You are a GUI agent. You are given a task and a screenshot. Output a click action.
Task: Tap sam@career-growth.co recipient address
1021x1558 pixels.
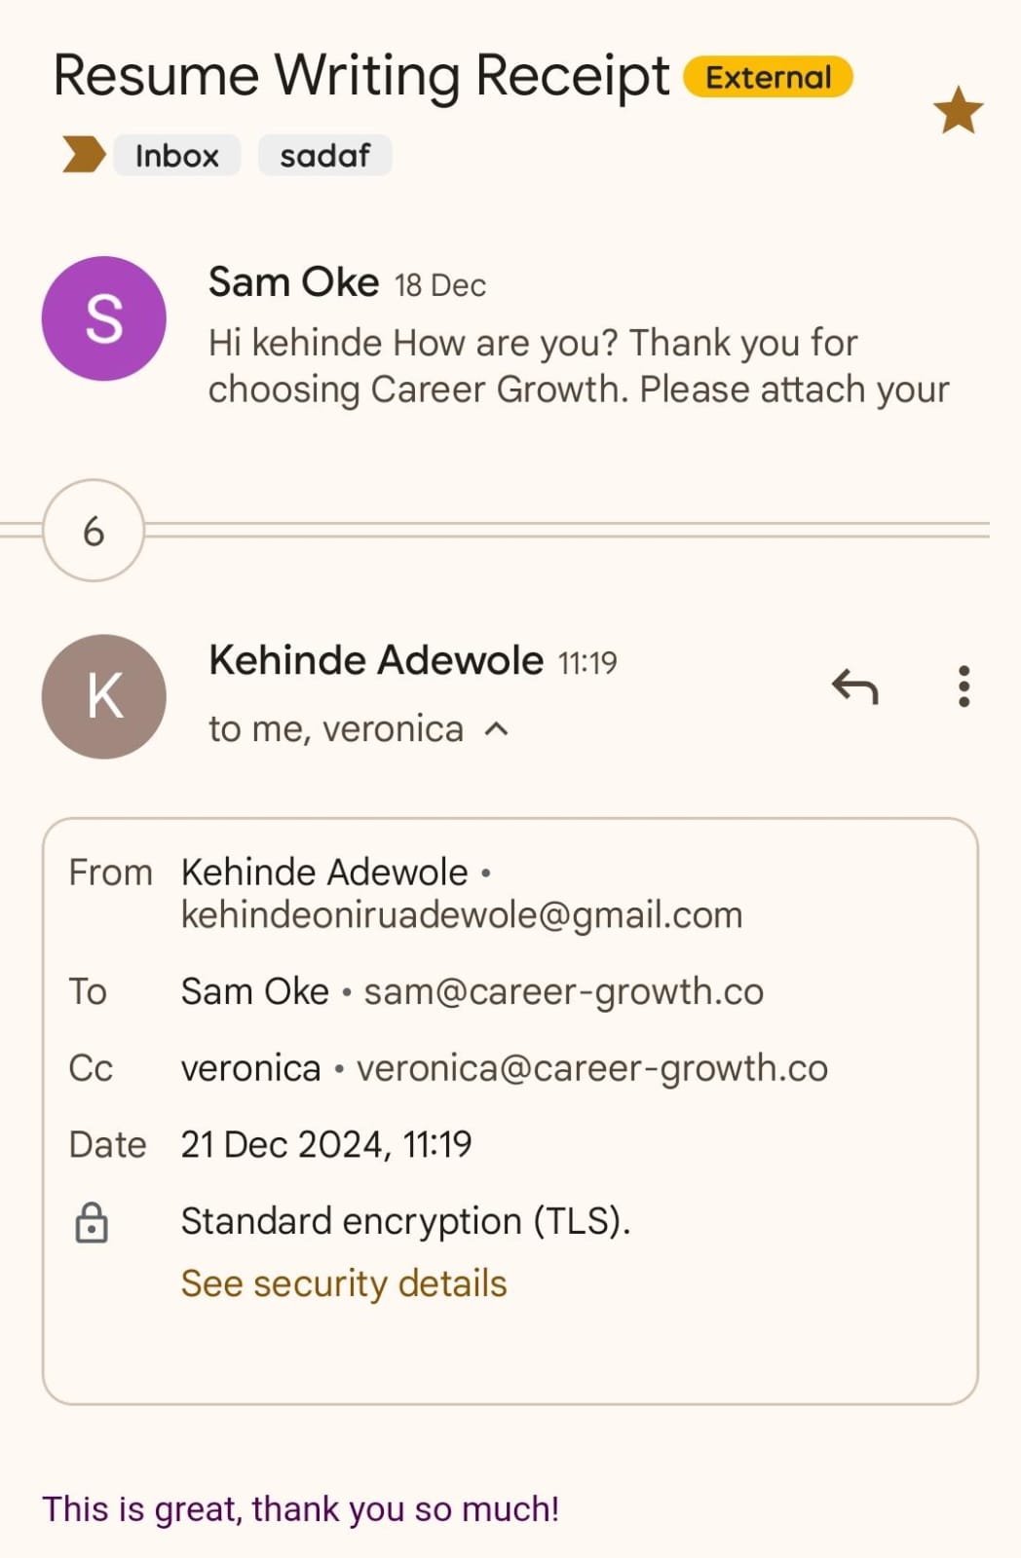(x=563, y=991)
